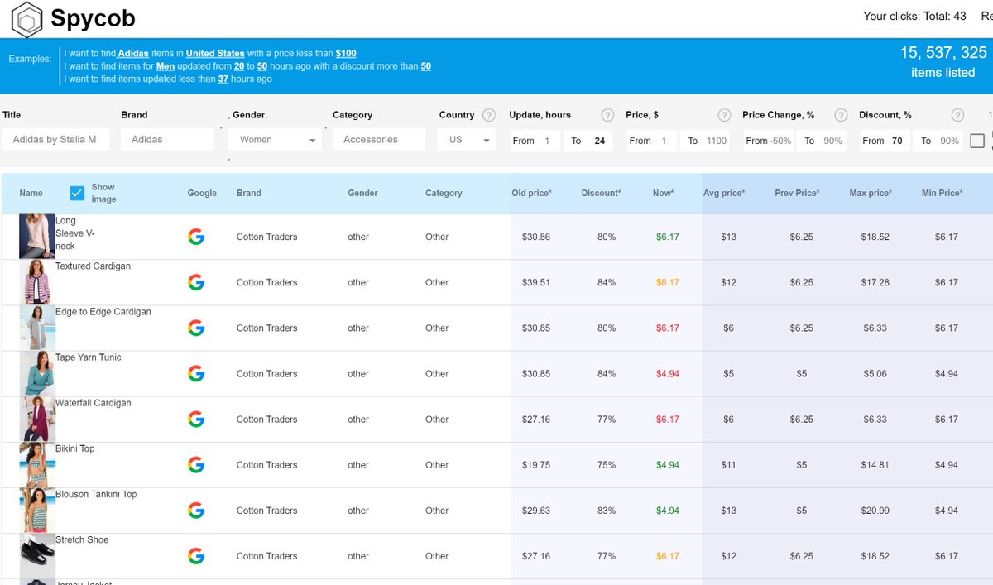Sort by the Old price column header

point(531,193)
